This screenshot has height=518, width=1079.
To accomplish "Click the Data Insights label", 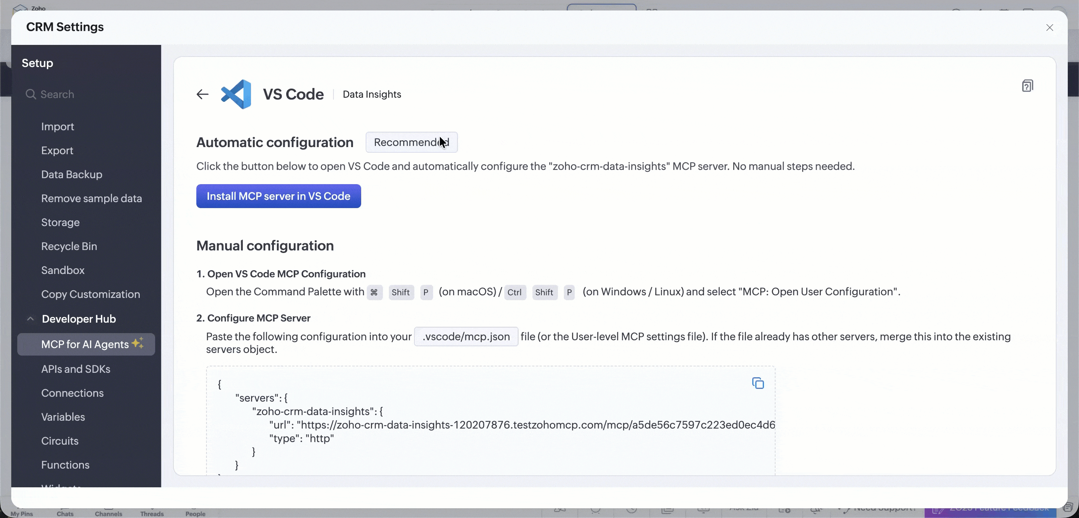I will pos(372,95).
